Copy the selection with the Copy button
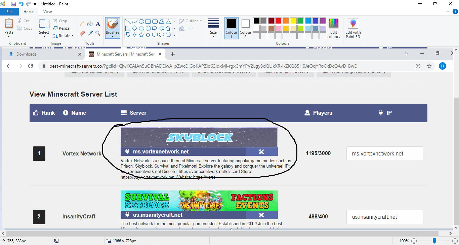Viewport: 459px width, 245px height. (25, 28)
